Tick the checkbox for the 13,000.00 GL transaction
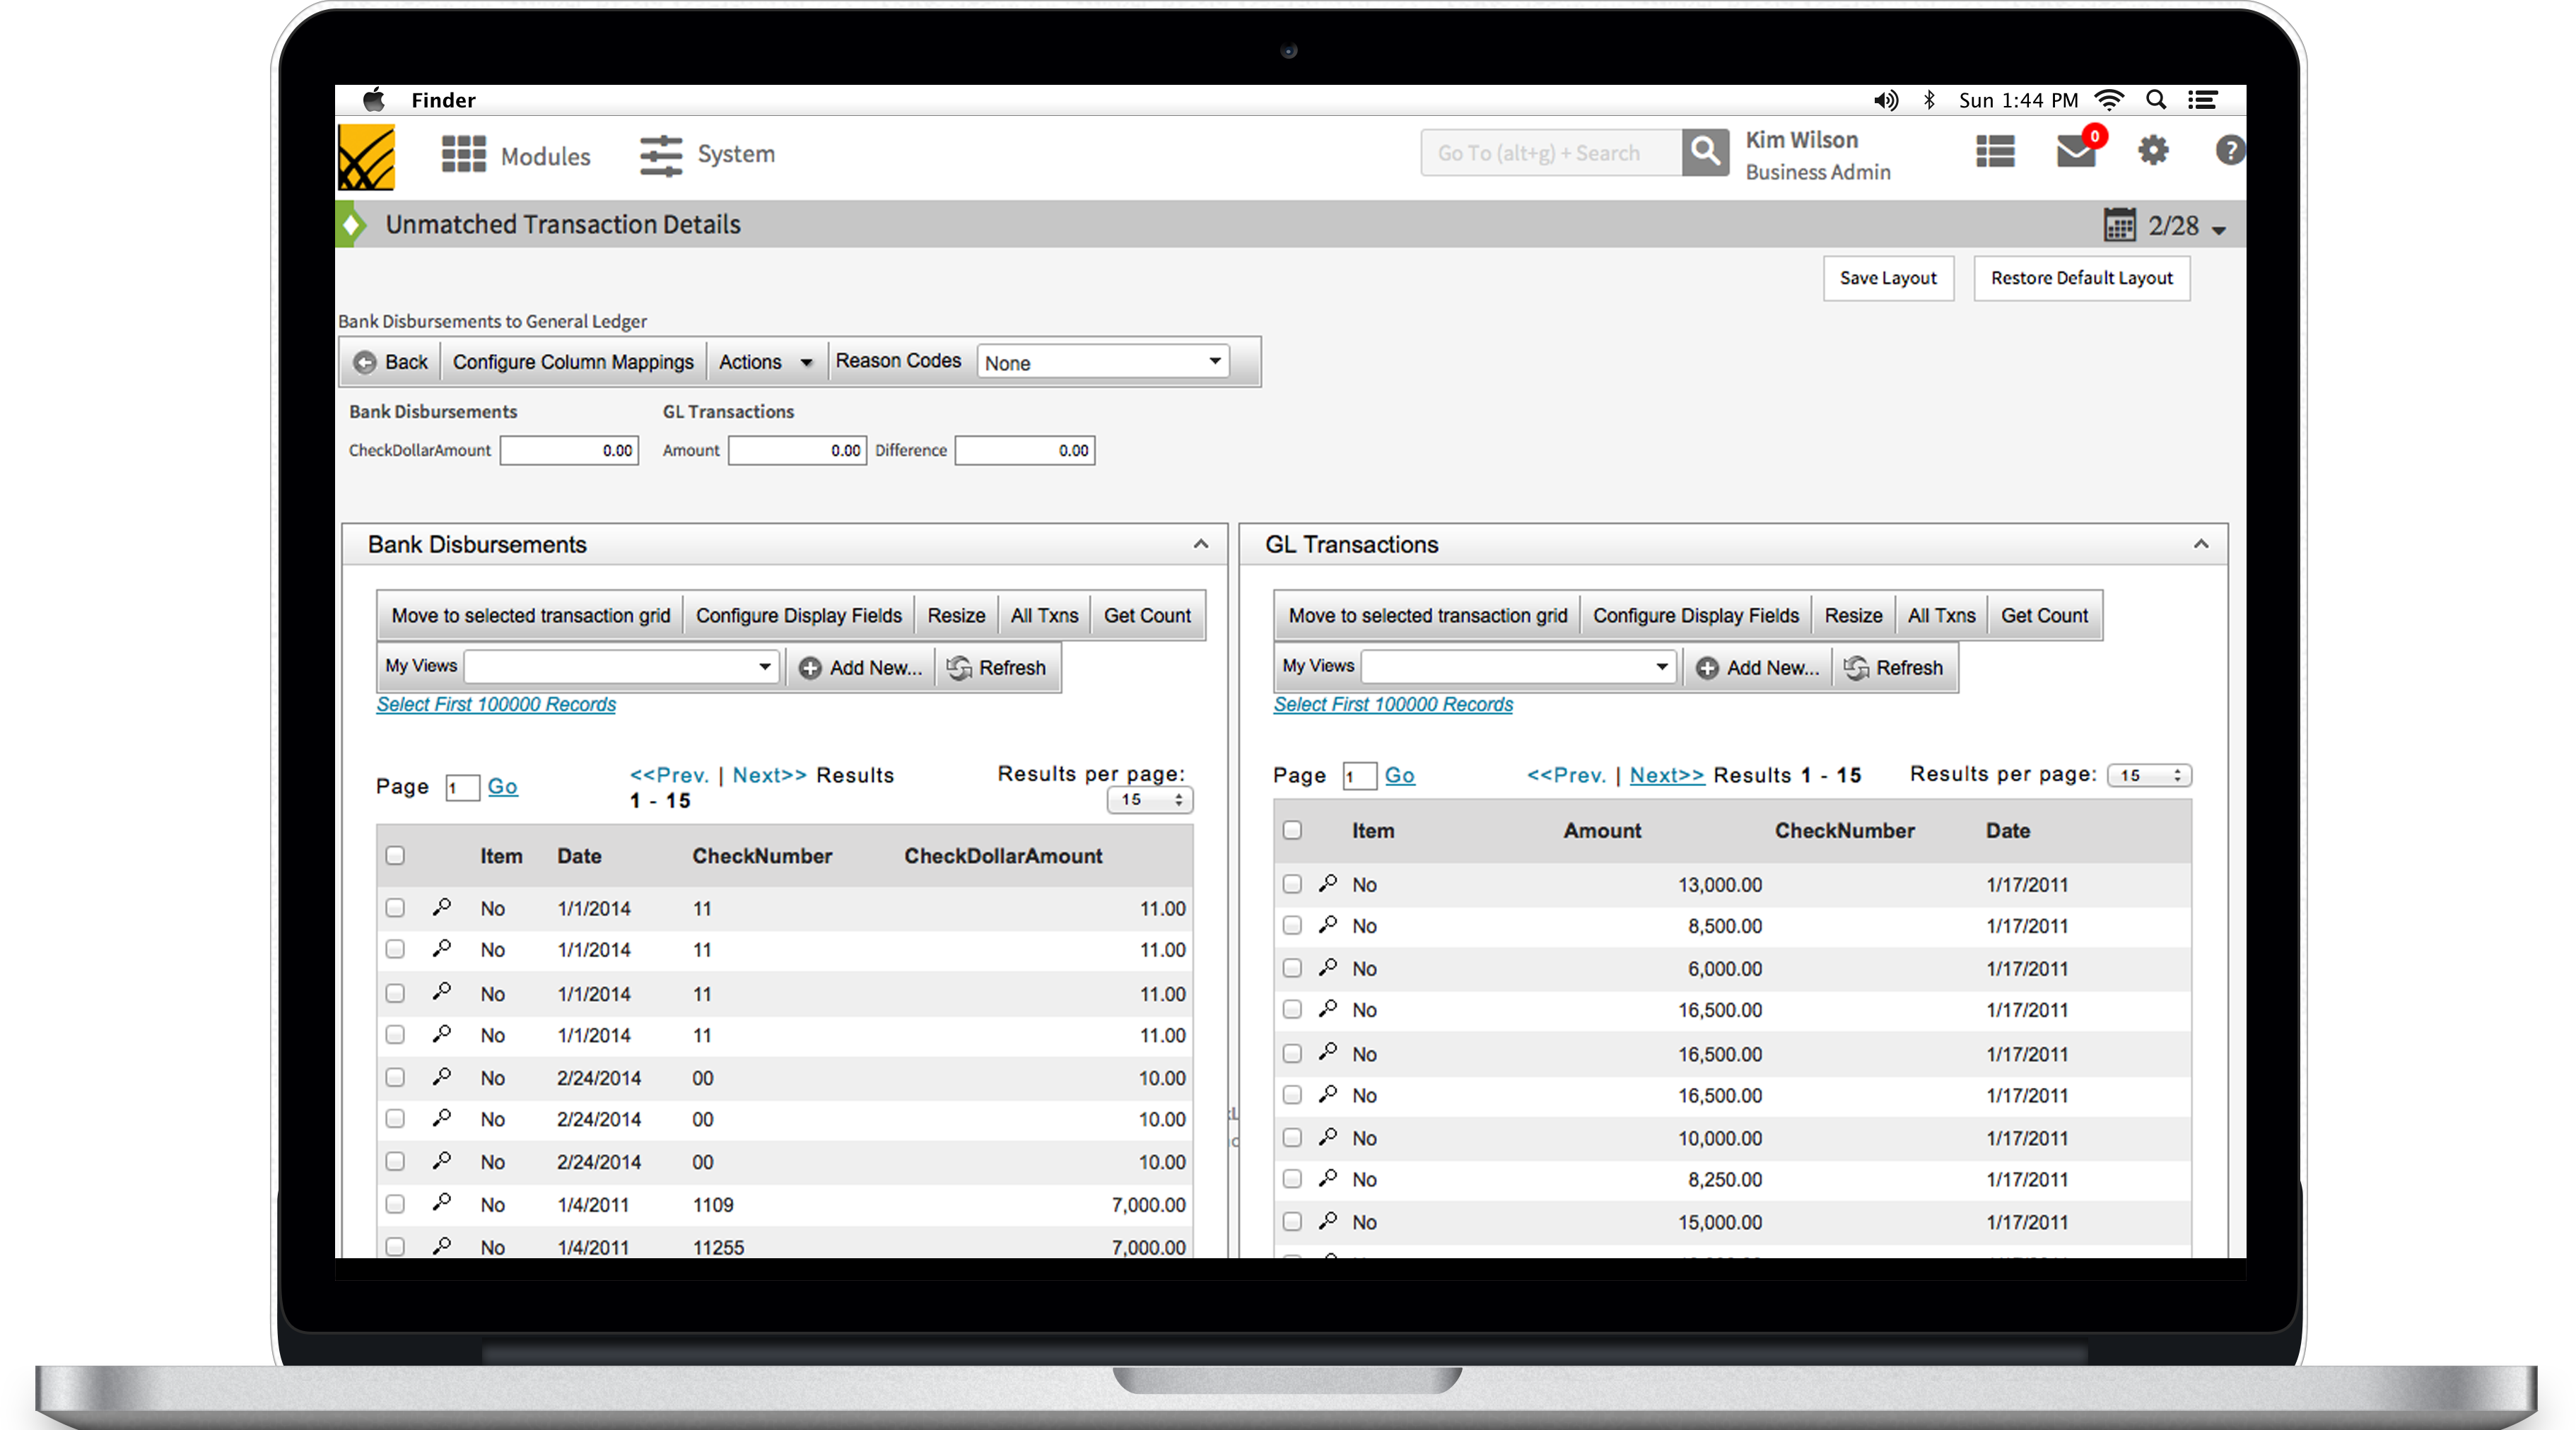Viewport: 2576px width, 1430px height. (1292, 884)
